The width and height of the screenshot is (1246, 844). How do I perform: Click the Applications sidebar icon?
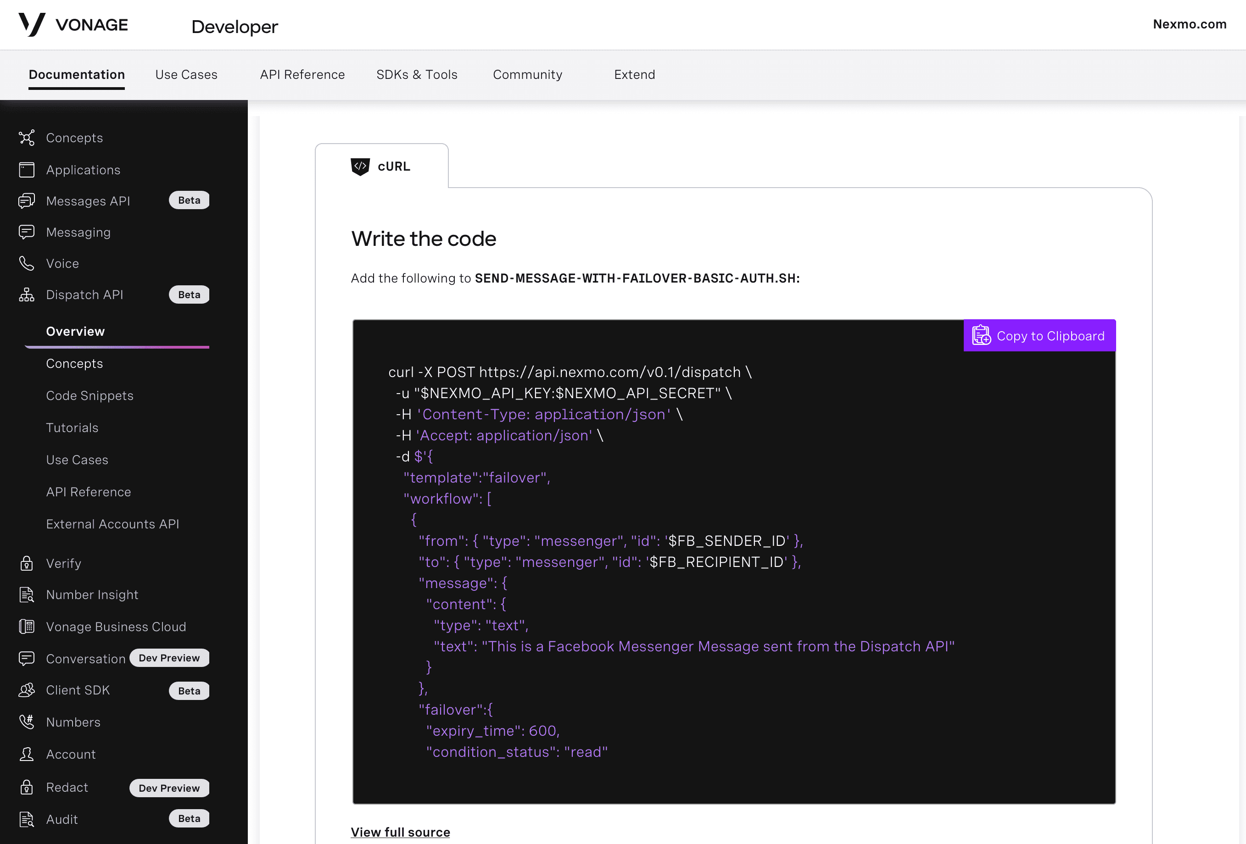click(27, 169)
